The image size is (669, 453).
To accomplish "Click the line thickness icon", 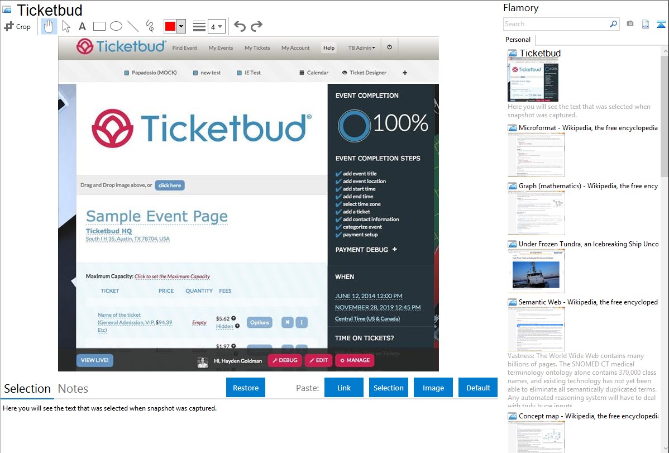I will (x=199, y=26).
